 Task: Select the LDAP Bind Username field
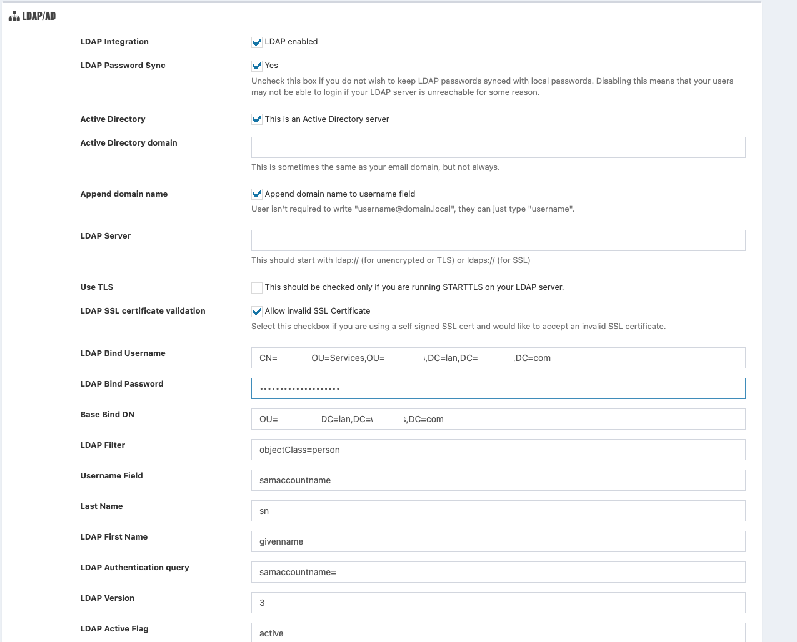[498, 358]
